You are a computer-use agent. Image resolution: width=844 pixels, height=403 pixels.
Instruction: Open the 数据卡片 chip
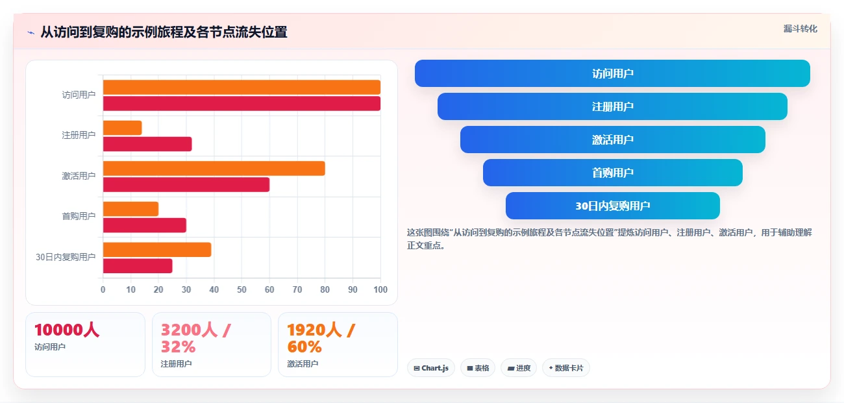click(x=566, y=368)
